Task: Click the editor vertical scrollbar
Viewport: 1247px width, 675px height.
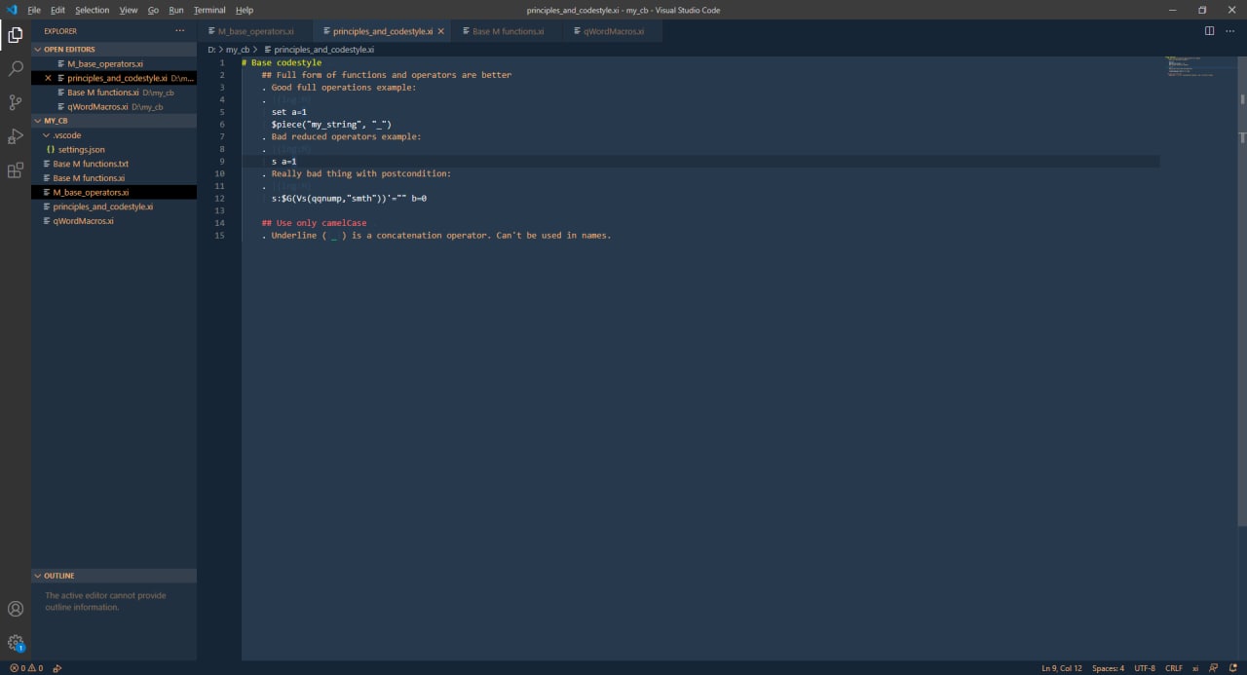Action: 1242,292
